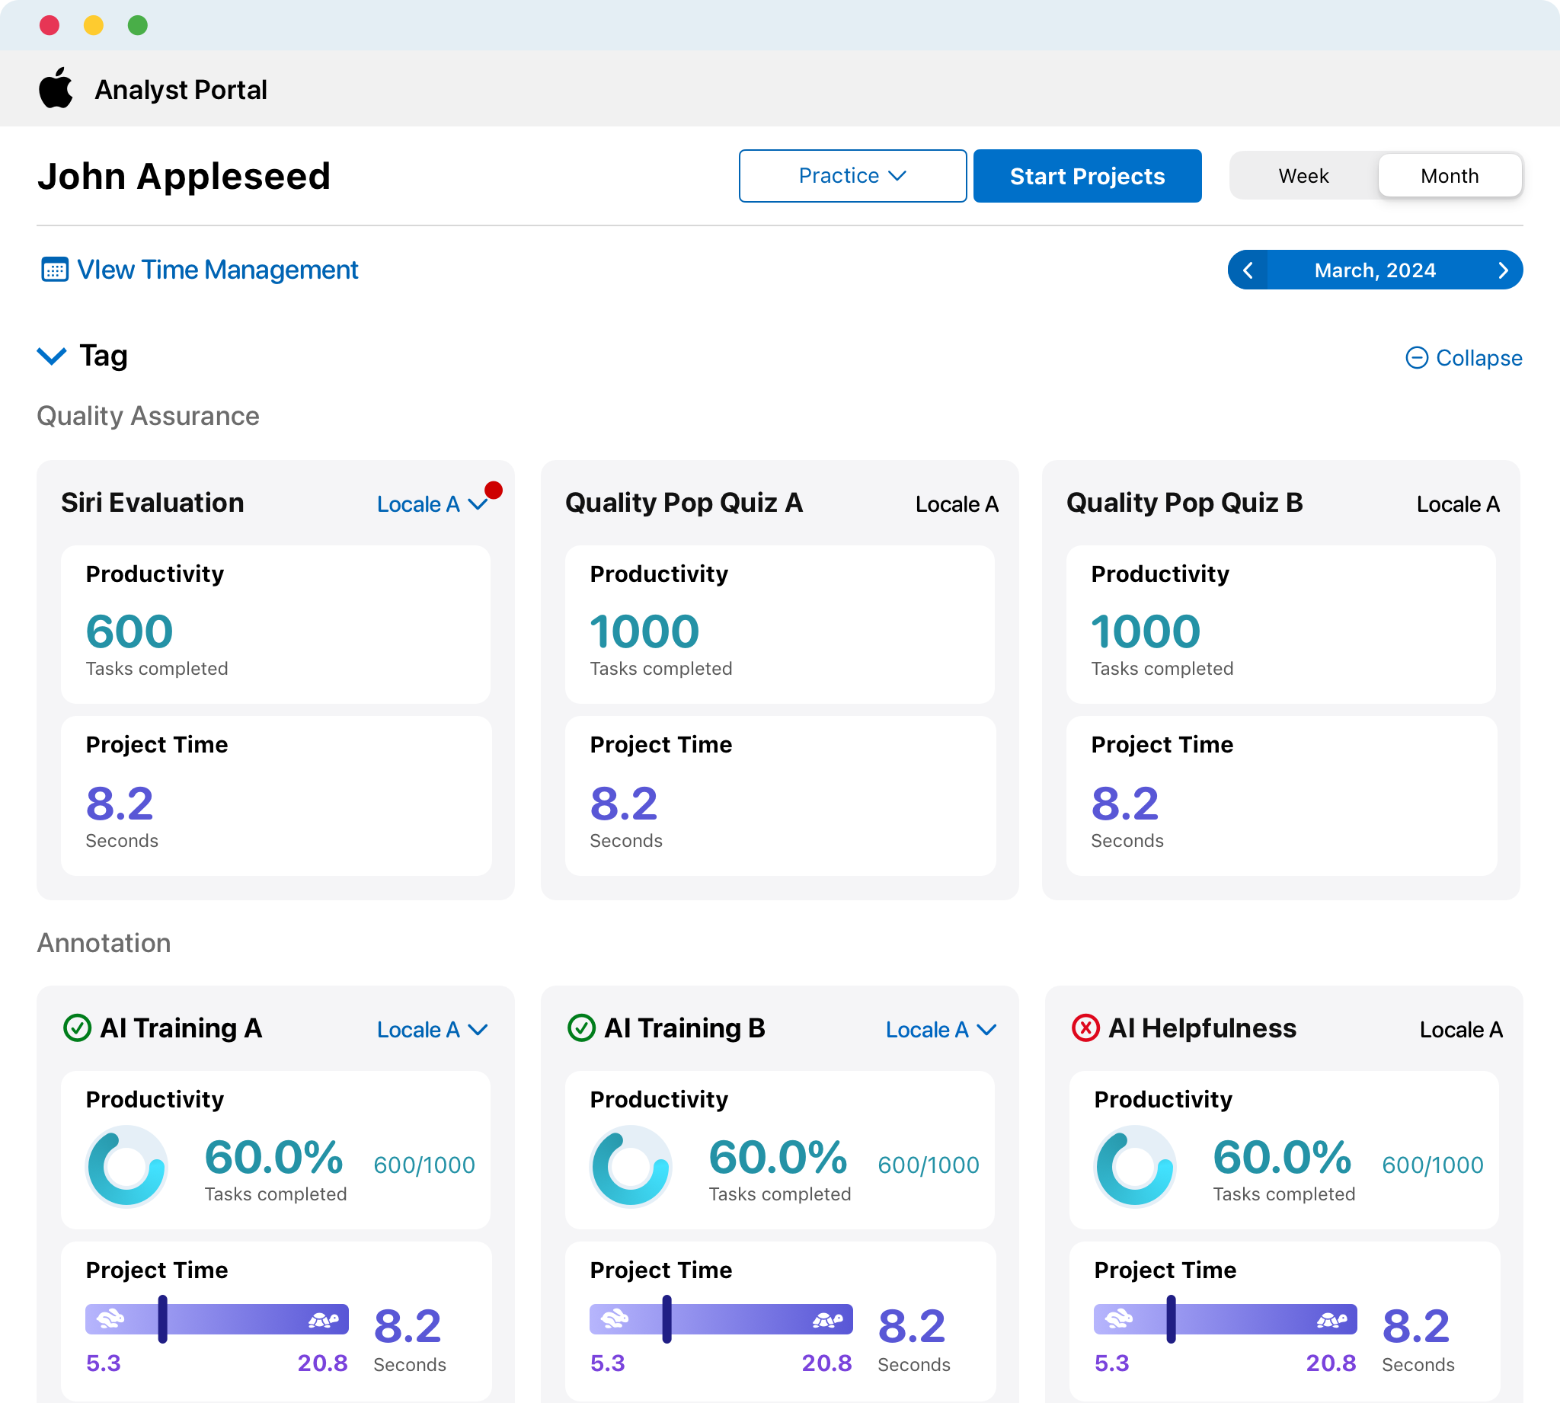Switch view to Week

click(x=1303, y=176)
